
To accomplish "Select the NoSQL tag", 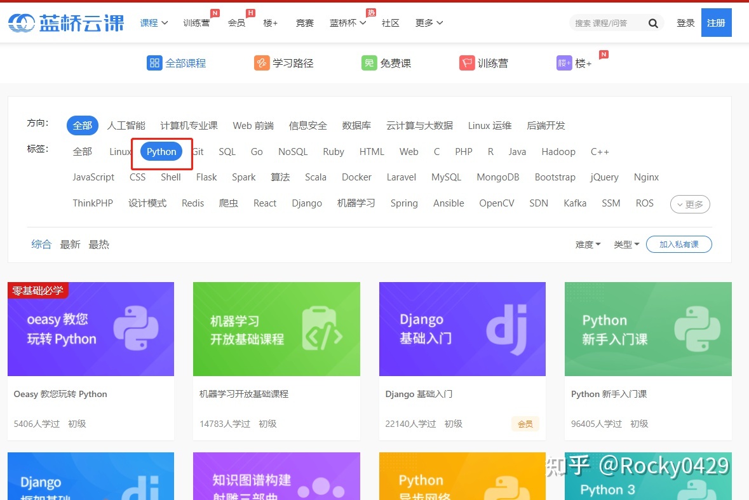I will coord(293,152).
